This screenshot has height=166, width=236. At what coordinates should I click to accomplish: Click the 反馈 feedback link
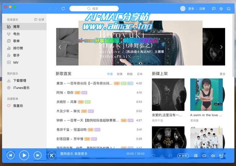39,20
